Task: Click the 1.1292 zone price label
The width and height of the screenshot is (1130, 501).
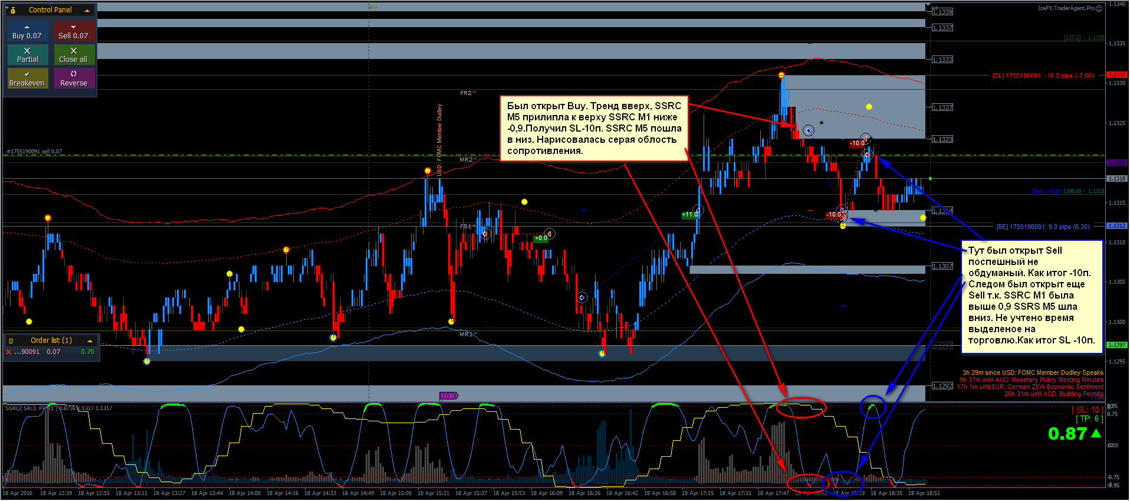Action: tap(942, 386)
